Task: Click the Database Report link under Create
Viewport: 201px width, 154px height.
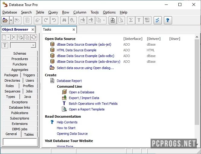Action: 69,81
